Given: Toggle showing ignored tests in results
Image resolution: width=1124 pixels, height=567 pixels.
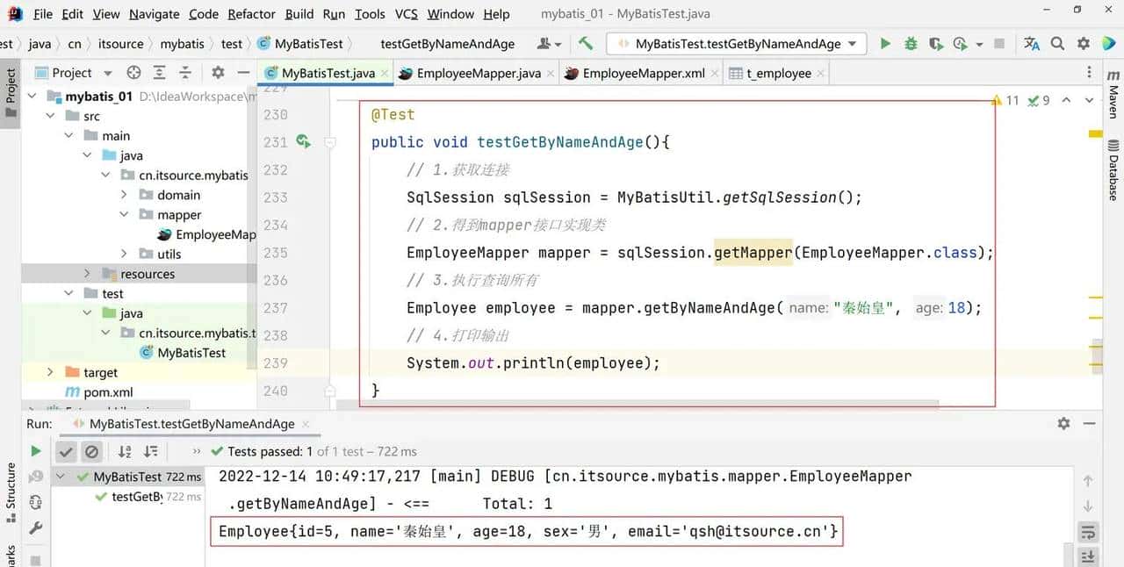Looking at the screenshot, I should [x=91, y=451].
